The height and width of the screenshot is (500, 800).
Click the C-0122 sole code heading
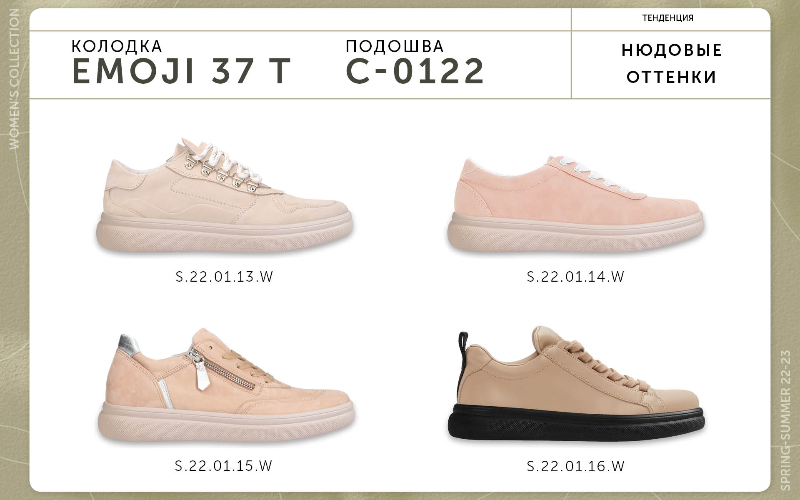pyautogui.click(x=415, y=71)
